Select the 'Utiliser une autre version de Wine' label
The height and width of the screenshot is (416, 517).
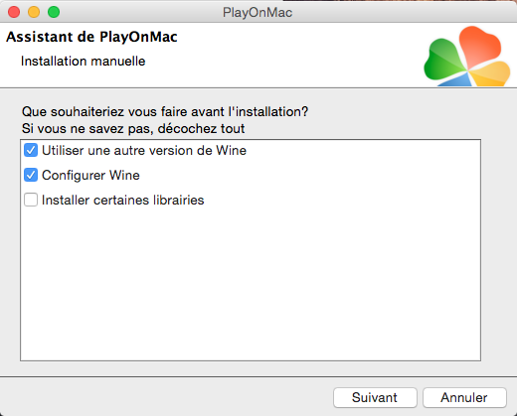(x=144, y=151)
